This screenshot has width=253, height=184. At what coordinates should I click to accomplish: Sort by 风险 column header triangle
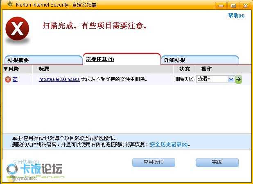[5, 69]
